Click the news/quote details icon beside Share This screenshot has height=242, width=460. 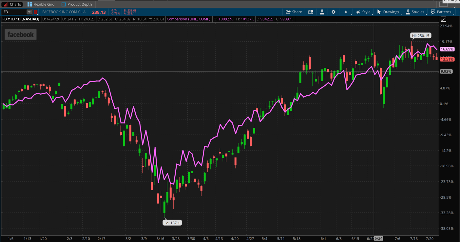click(x=311, y=12)
